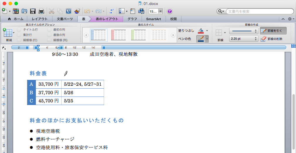
Task: Open the New Document dropdown arrow
Action: pyautogui.click(x=10, y=11)
